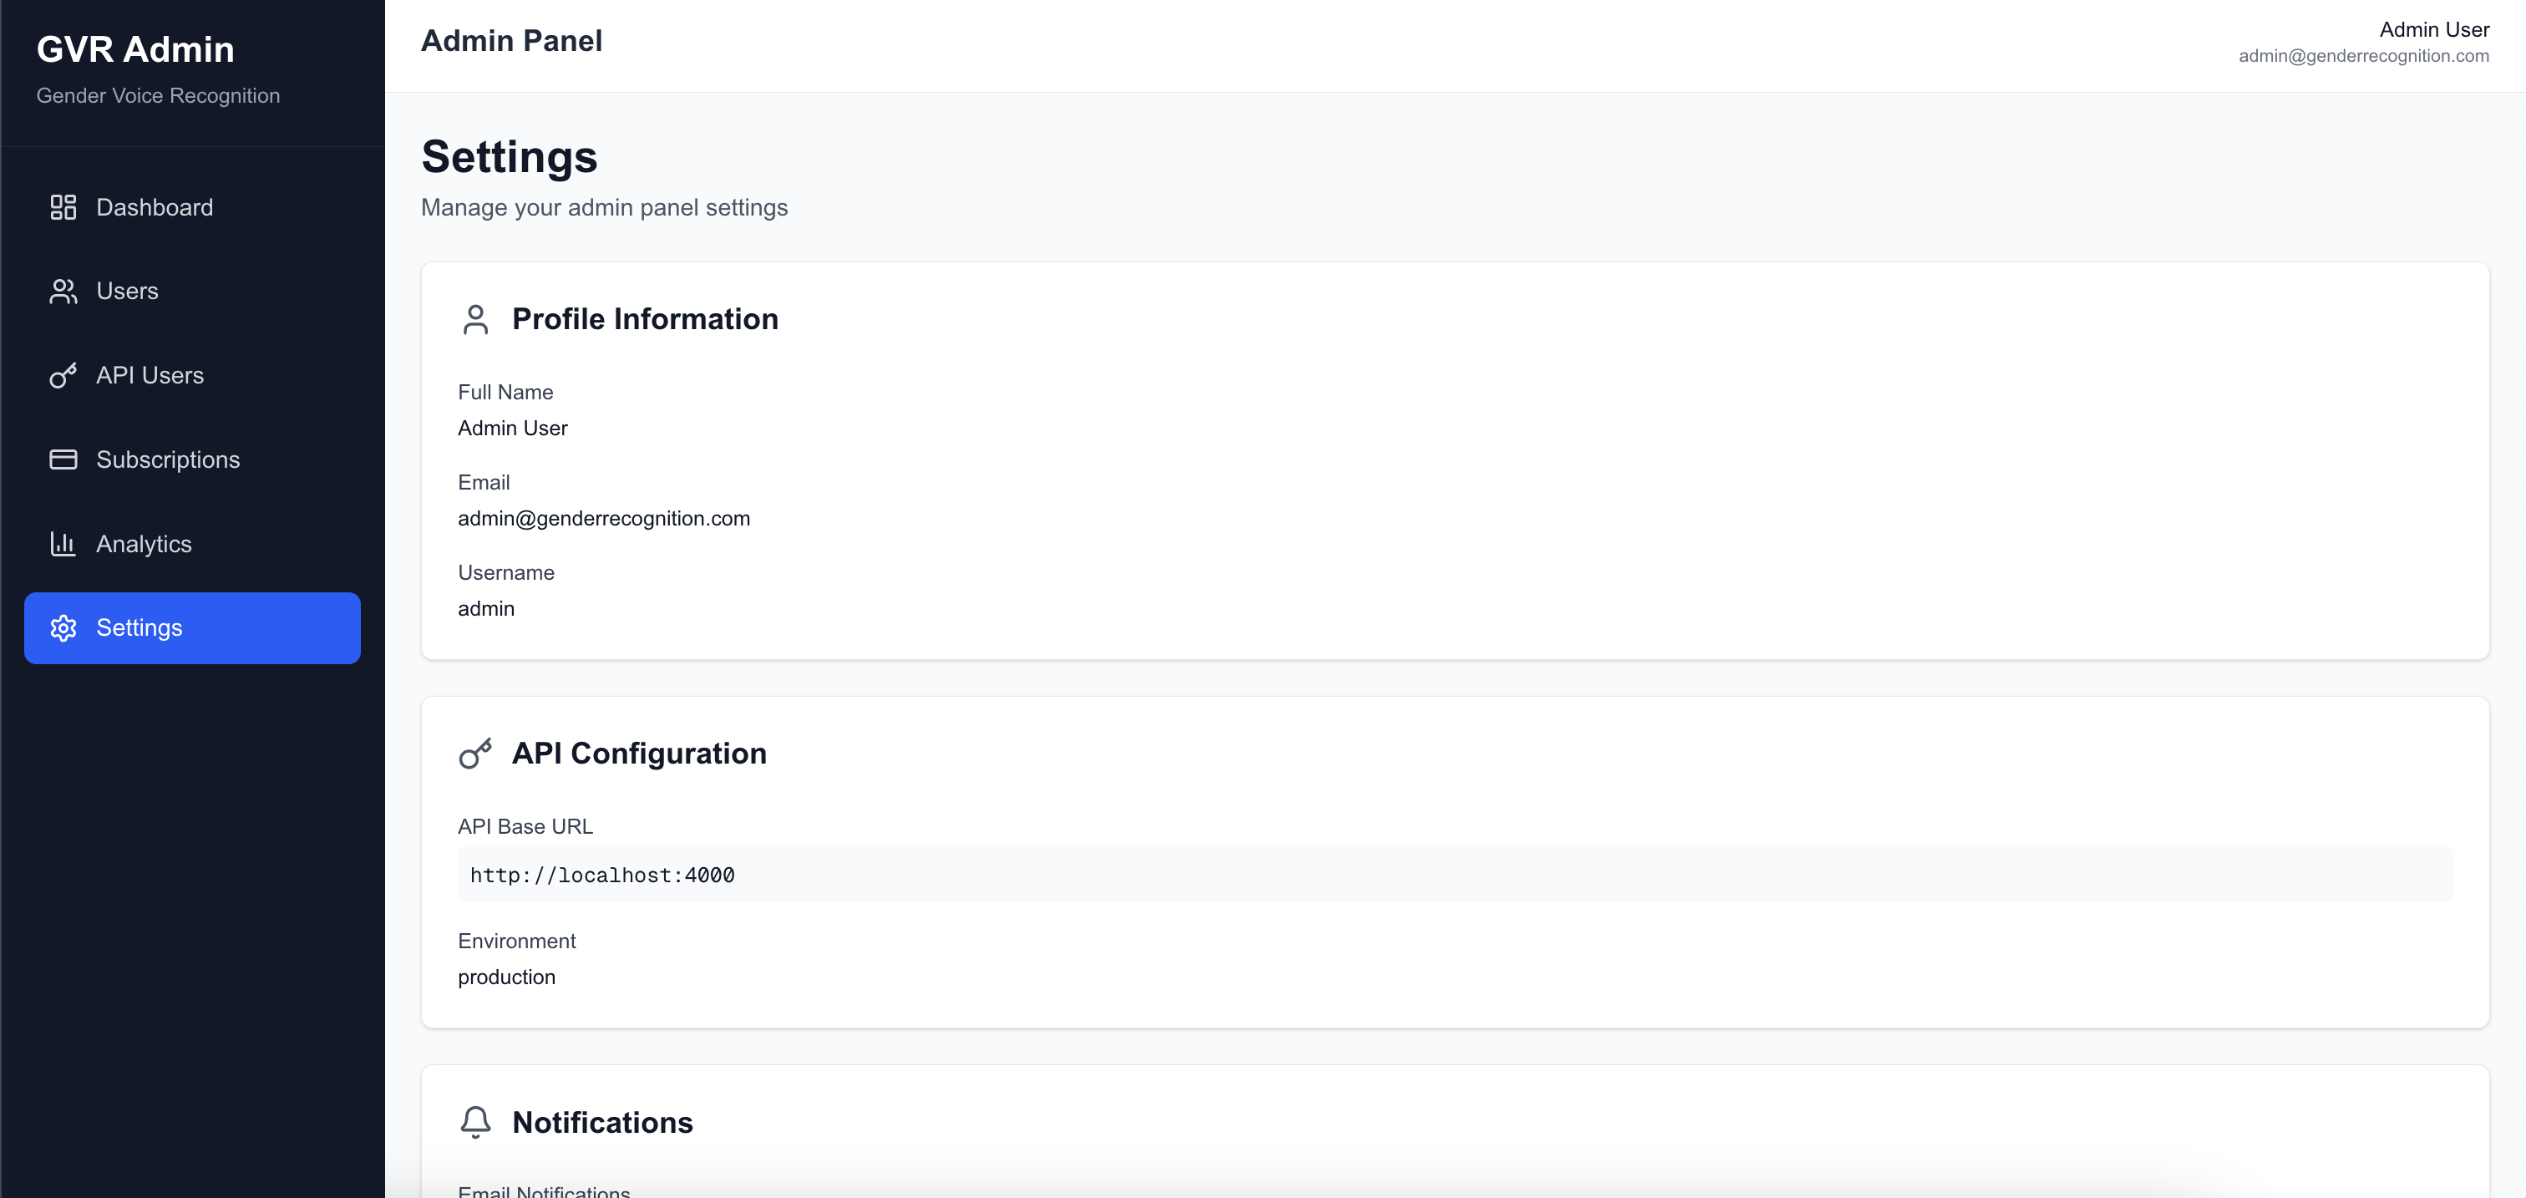Select the active Settings menu item
The width and height of the screenshot is (2526, 1198).
[x=192, y=628]
